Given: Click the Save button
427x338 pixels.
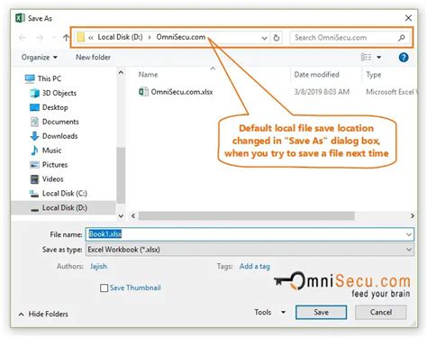Looking at the screenshot, I should point(321,312).
